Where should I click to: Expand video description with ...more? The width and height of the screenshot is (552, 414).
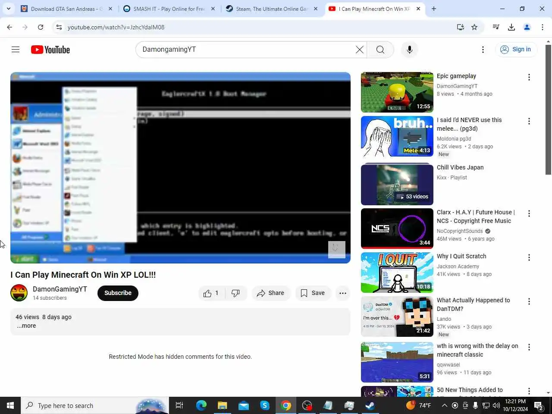click(26, 326)
